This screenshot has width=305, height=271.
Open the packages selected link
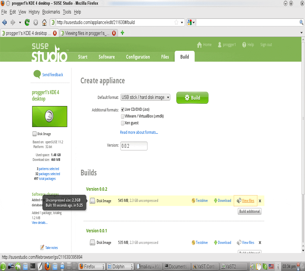click(49, 174)
